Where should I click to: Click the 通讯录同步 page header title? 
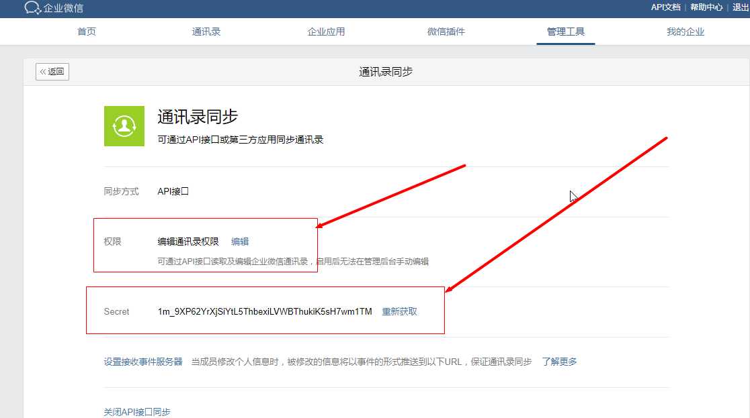point(386,72)
